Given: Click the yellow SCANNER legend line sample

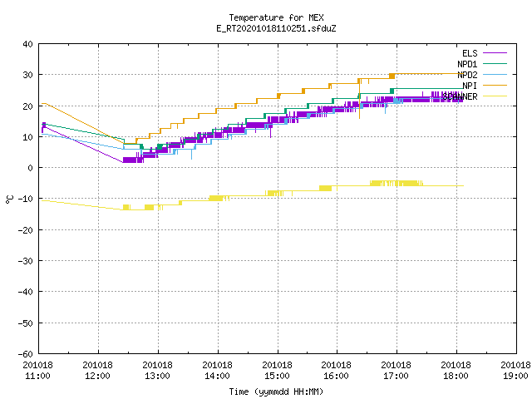Looking at the screenshot, I should (x=495, y=96).
